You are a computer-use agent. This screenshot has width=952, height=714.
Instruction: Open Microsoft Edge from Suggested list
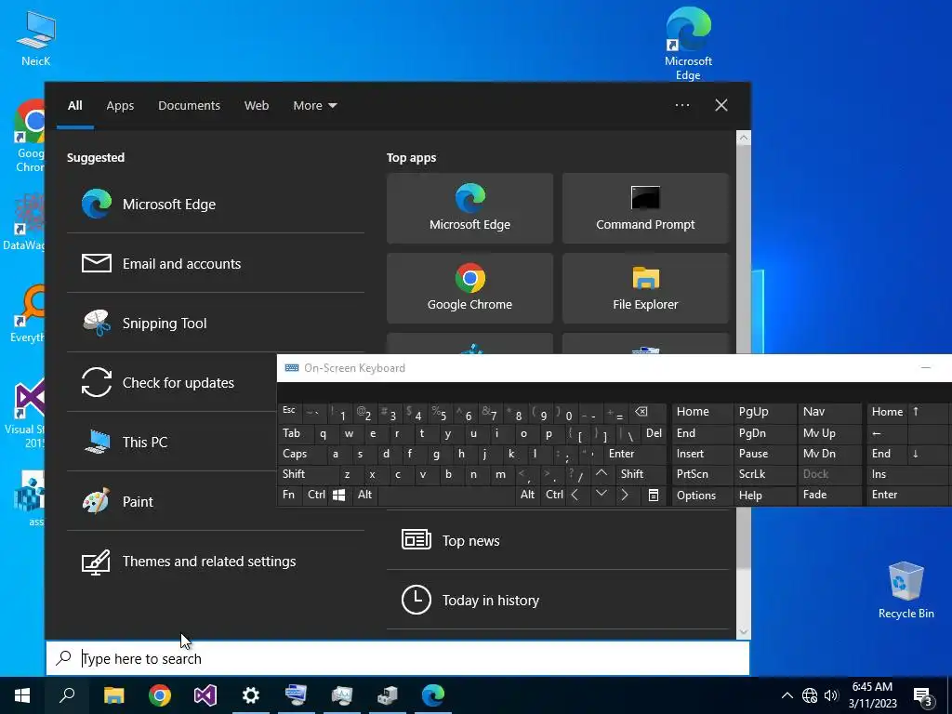tap(215, 204)
